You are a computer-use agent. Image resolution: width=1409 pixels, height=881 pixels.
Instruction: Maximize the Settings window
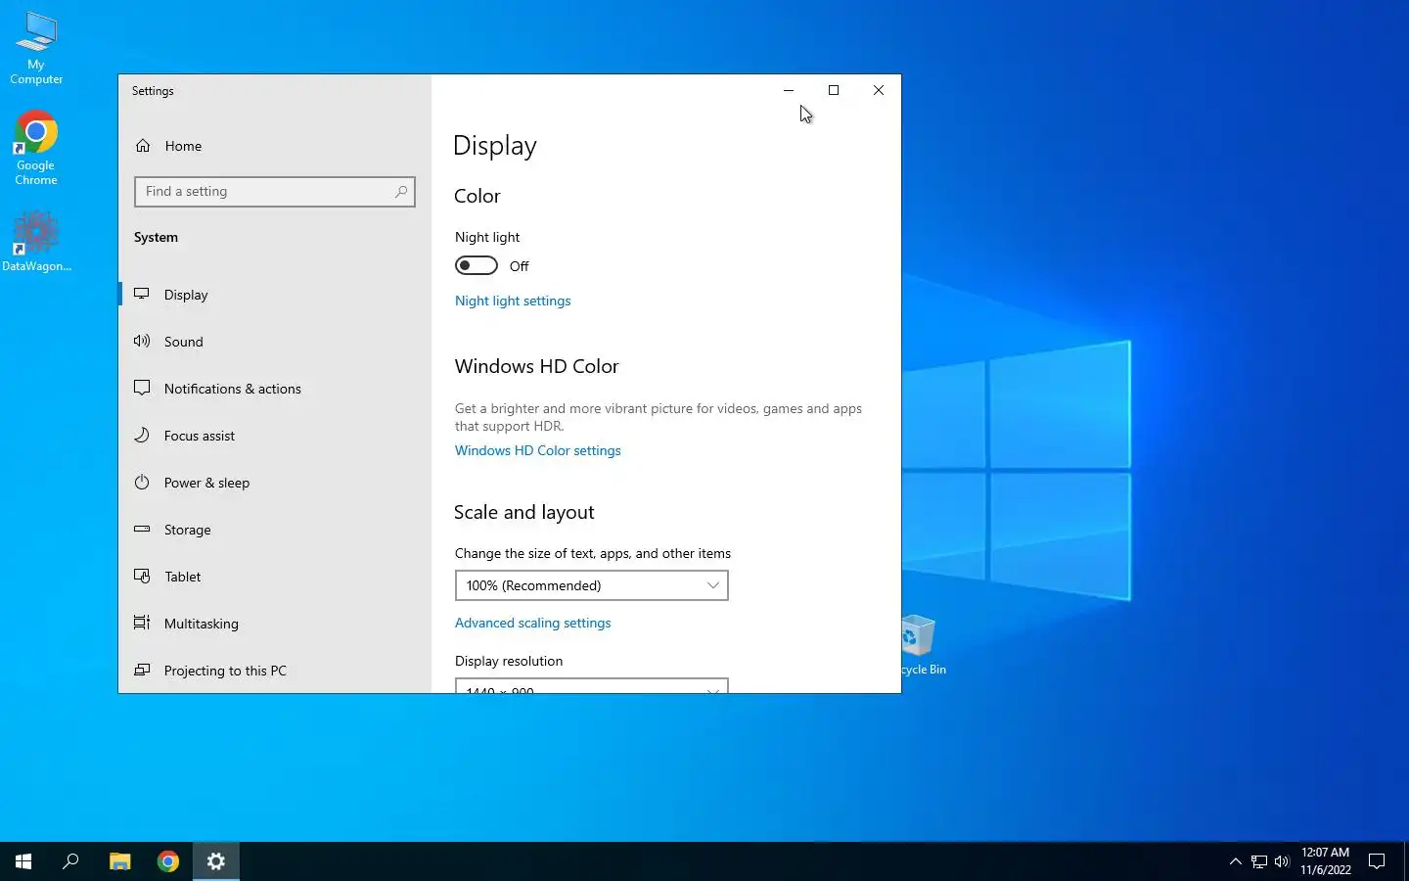834,90
